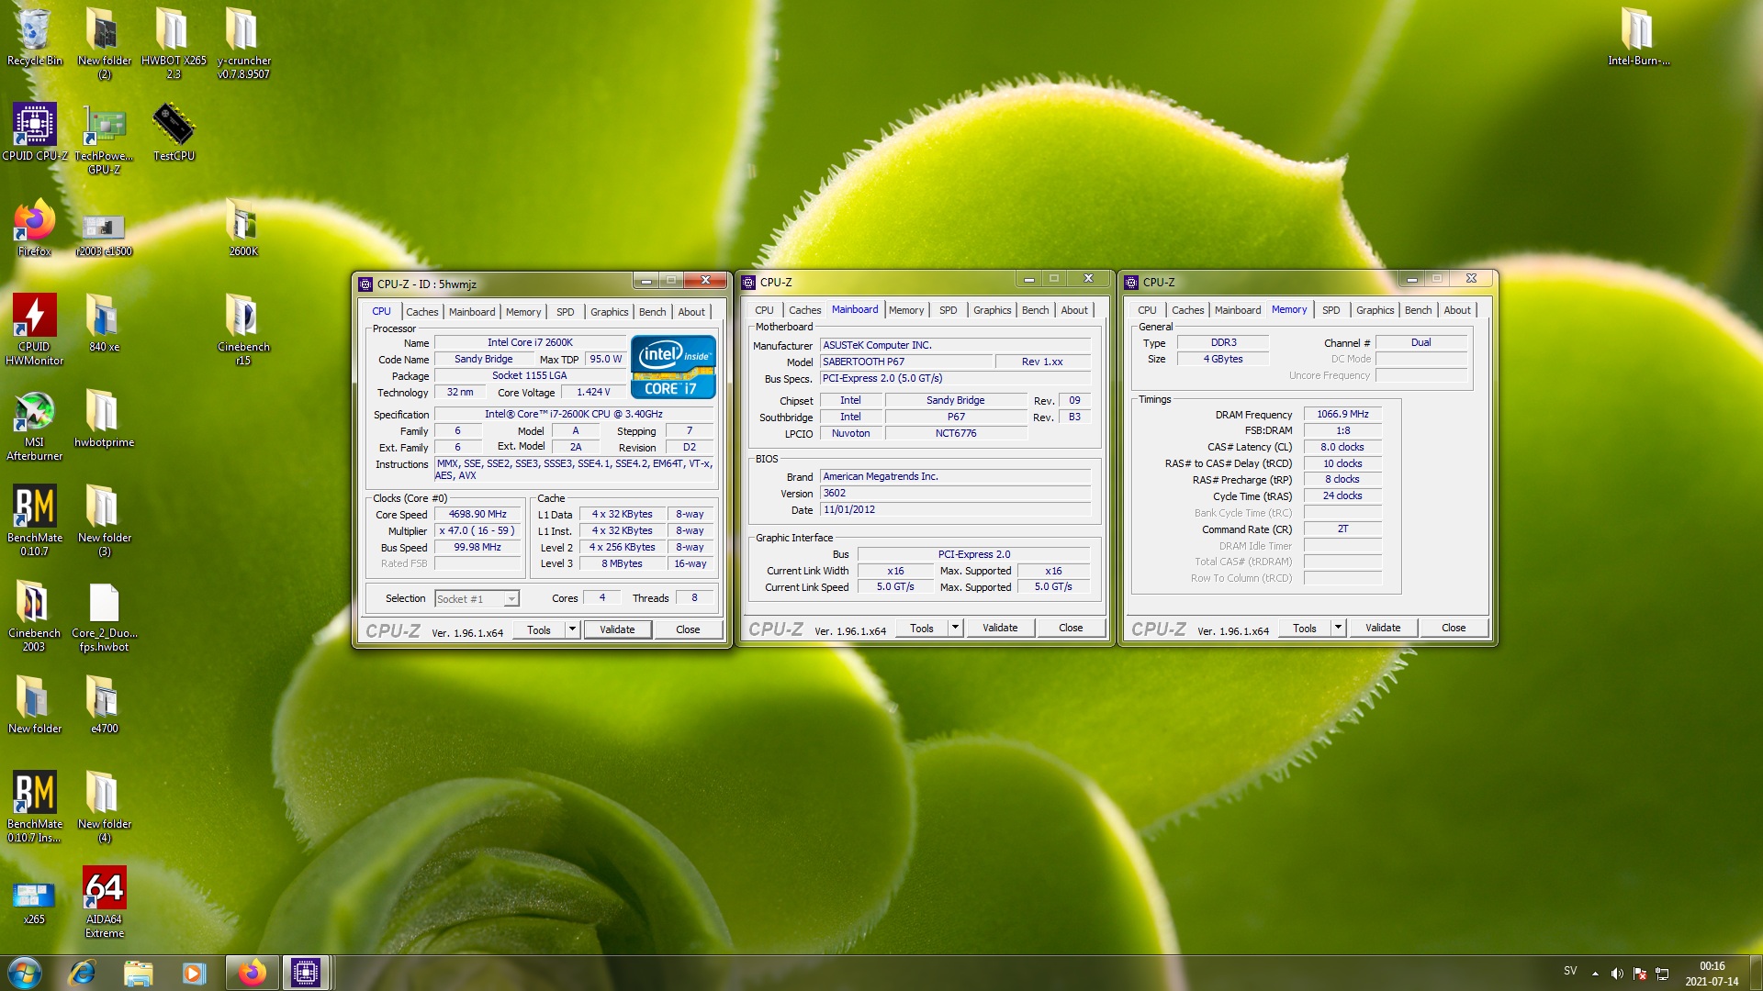Click the CAS# Latency 8.0 clocks value
The height and width of the screenshot is (991, 1763).
1342,448
